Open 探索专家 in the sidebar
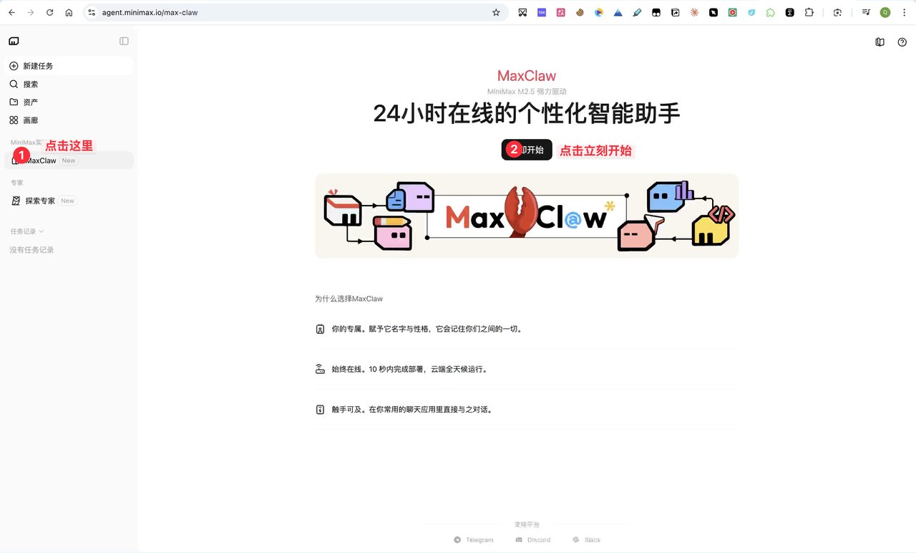 point(69,201)
